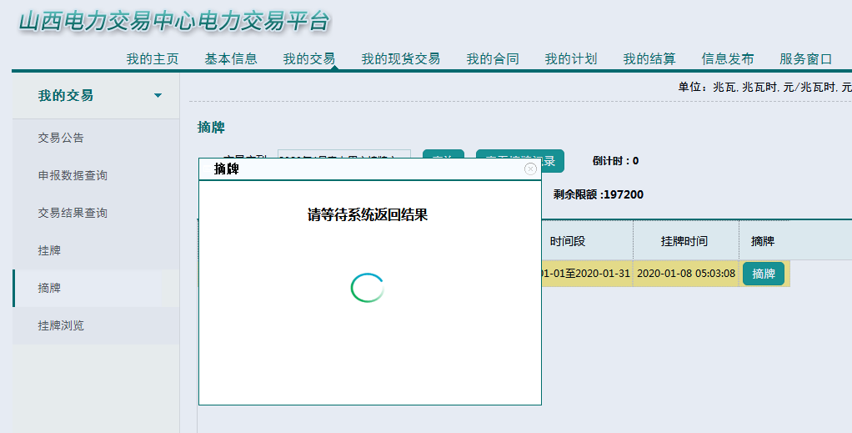Open 申报数据查询 sidebar item
This screenshot has width=852, height=433.
pos(73,176)
